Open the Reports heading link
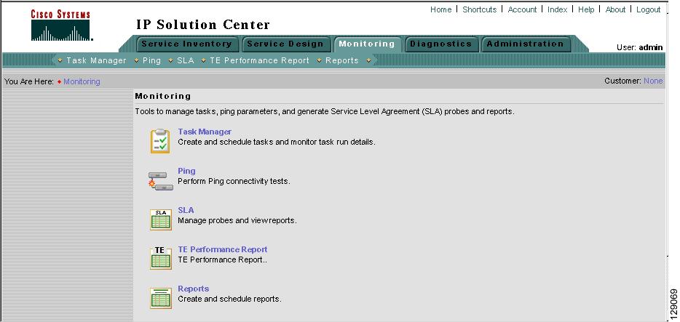This screenshot has width=680, height=322. pos(194,289)
